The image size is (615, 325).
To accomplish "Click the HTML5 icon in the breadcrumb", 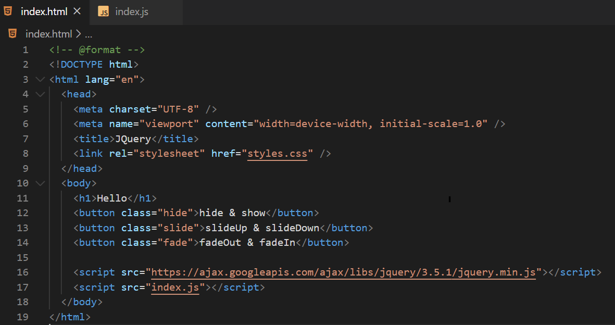I will [12, 34].
